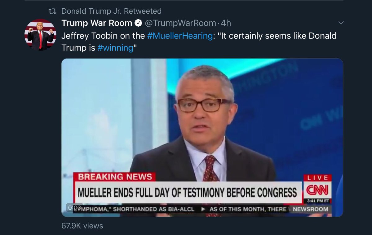The image size is (372, 235).
Task: Click the 3:41 PM ET clock in the video
Action: pyautogui.click(x=317, y=201)
